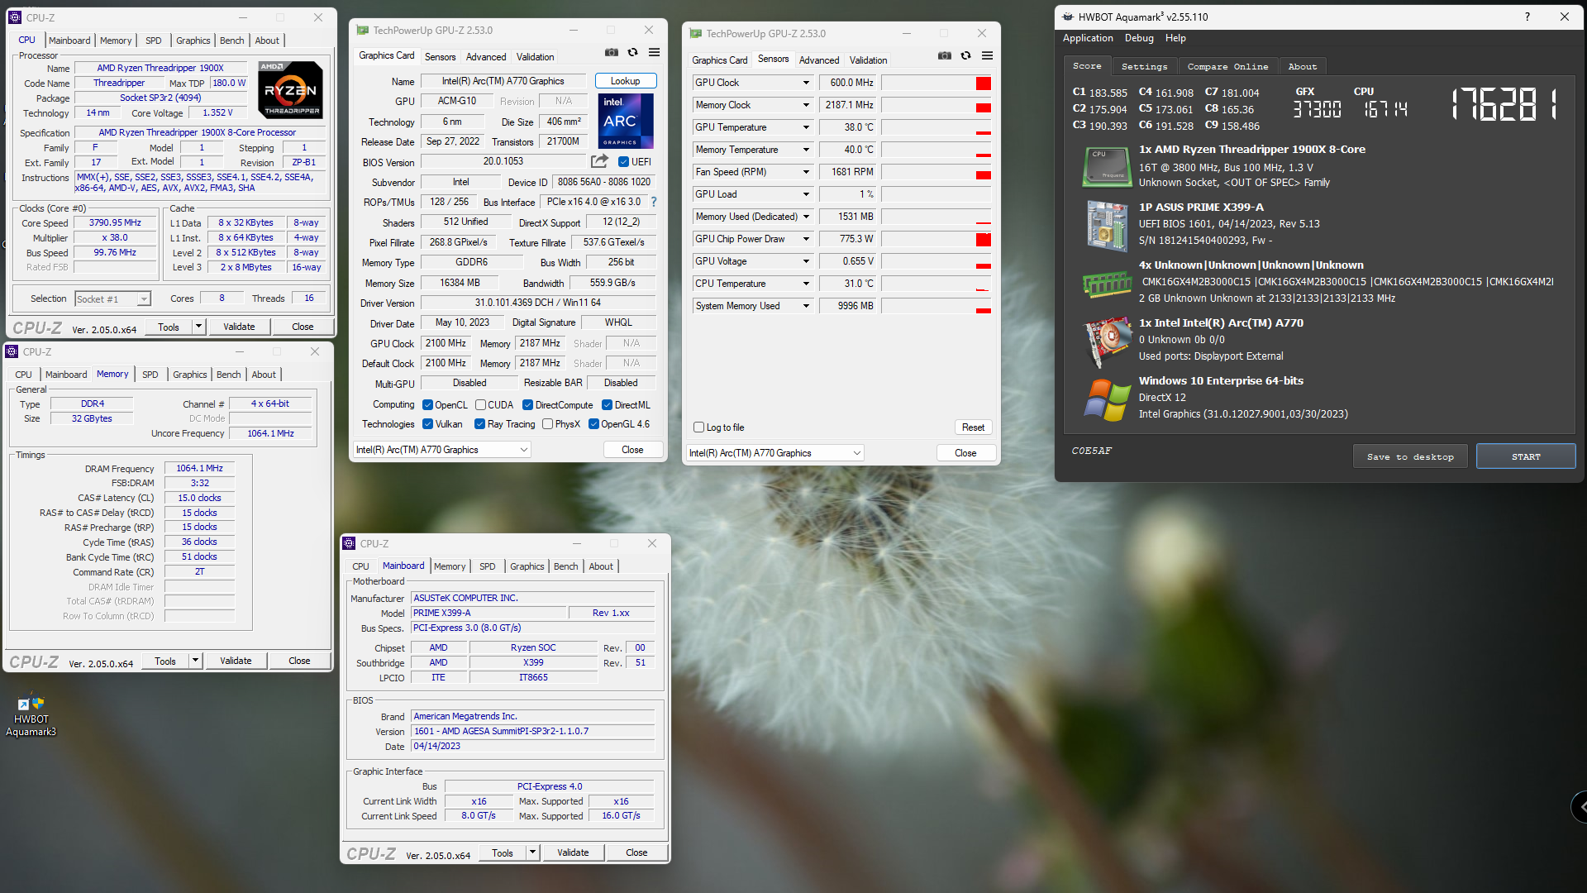Open the HWBOT Aquamark3 desktop shortcut
1587x893 pixels.
31,716
